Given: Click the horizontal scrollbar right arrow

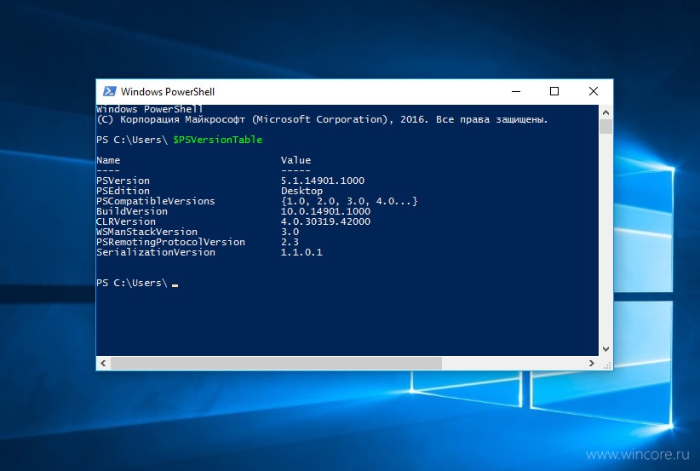Looking at the screenshot, I should pos(592,363).
